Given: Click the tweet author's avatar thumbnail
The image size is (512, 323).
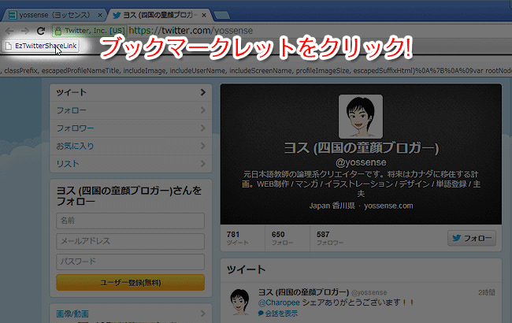Looking at the screenshot, I should (240, 302).
